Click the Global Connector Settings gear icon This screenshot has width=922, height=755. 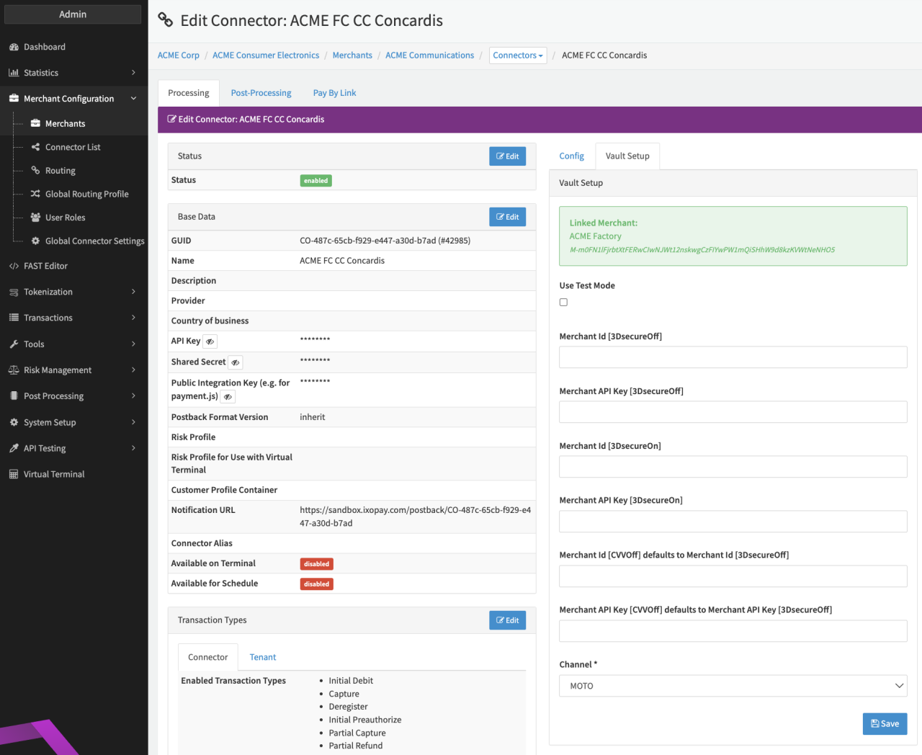[x=35, y=241]
